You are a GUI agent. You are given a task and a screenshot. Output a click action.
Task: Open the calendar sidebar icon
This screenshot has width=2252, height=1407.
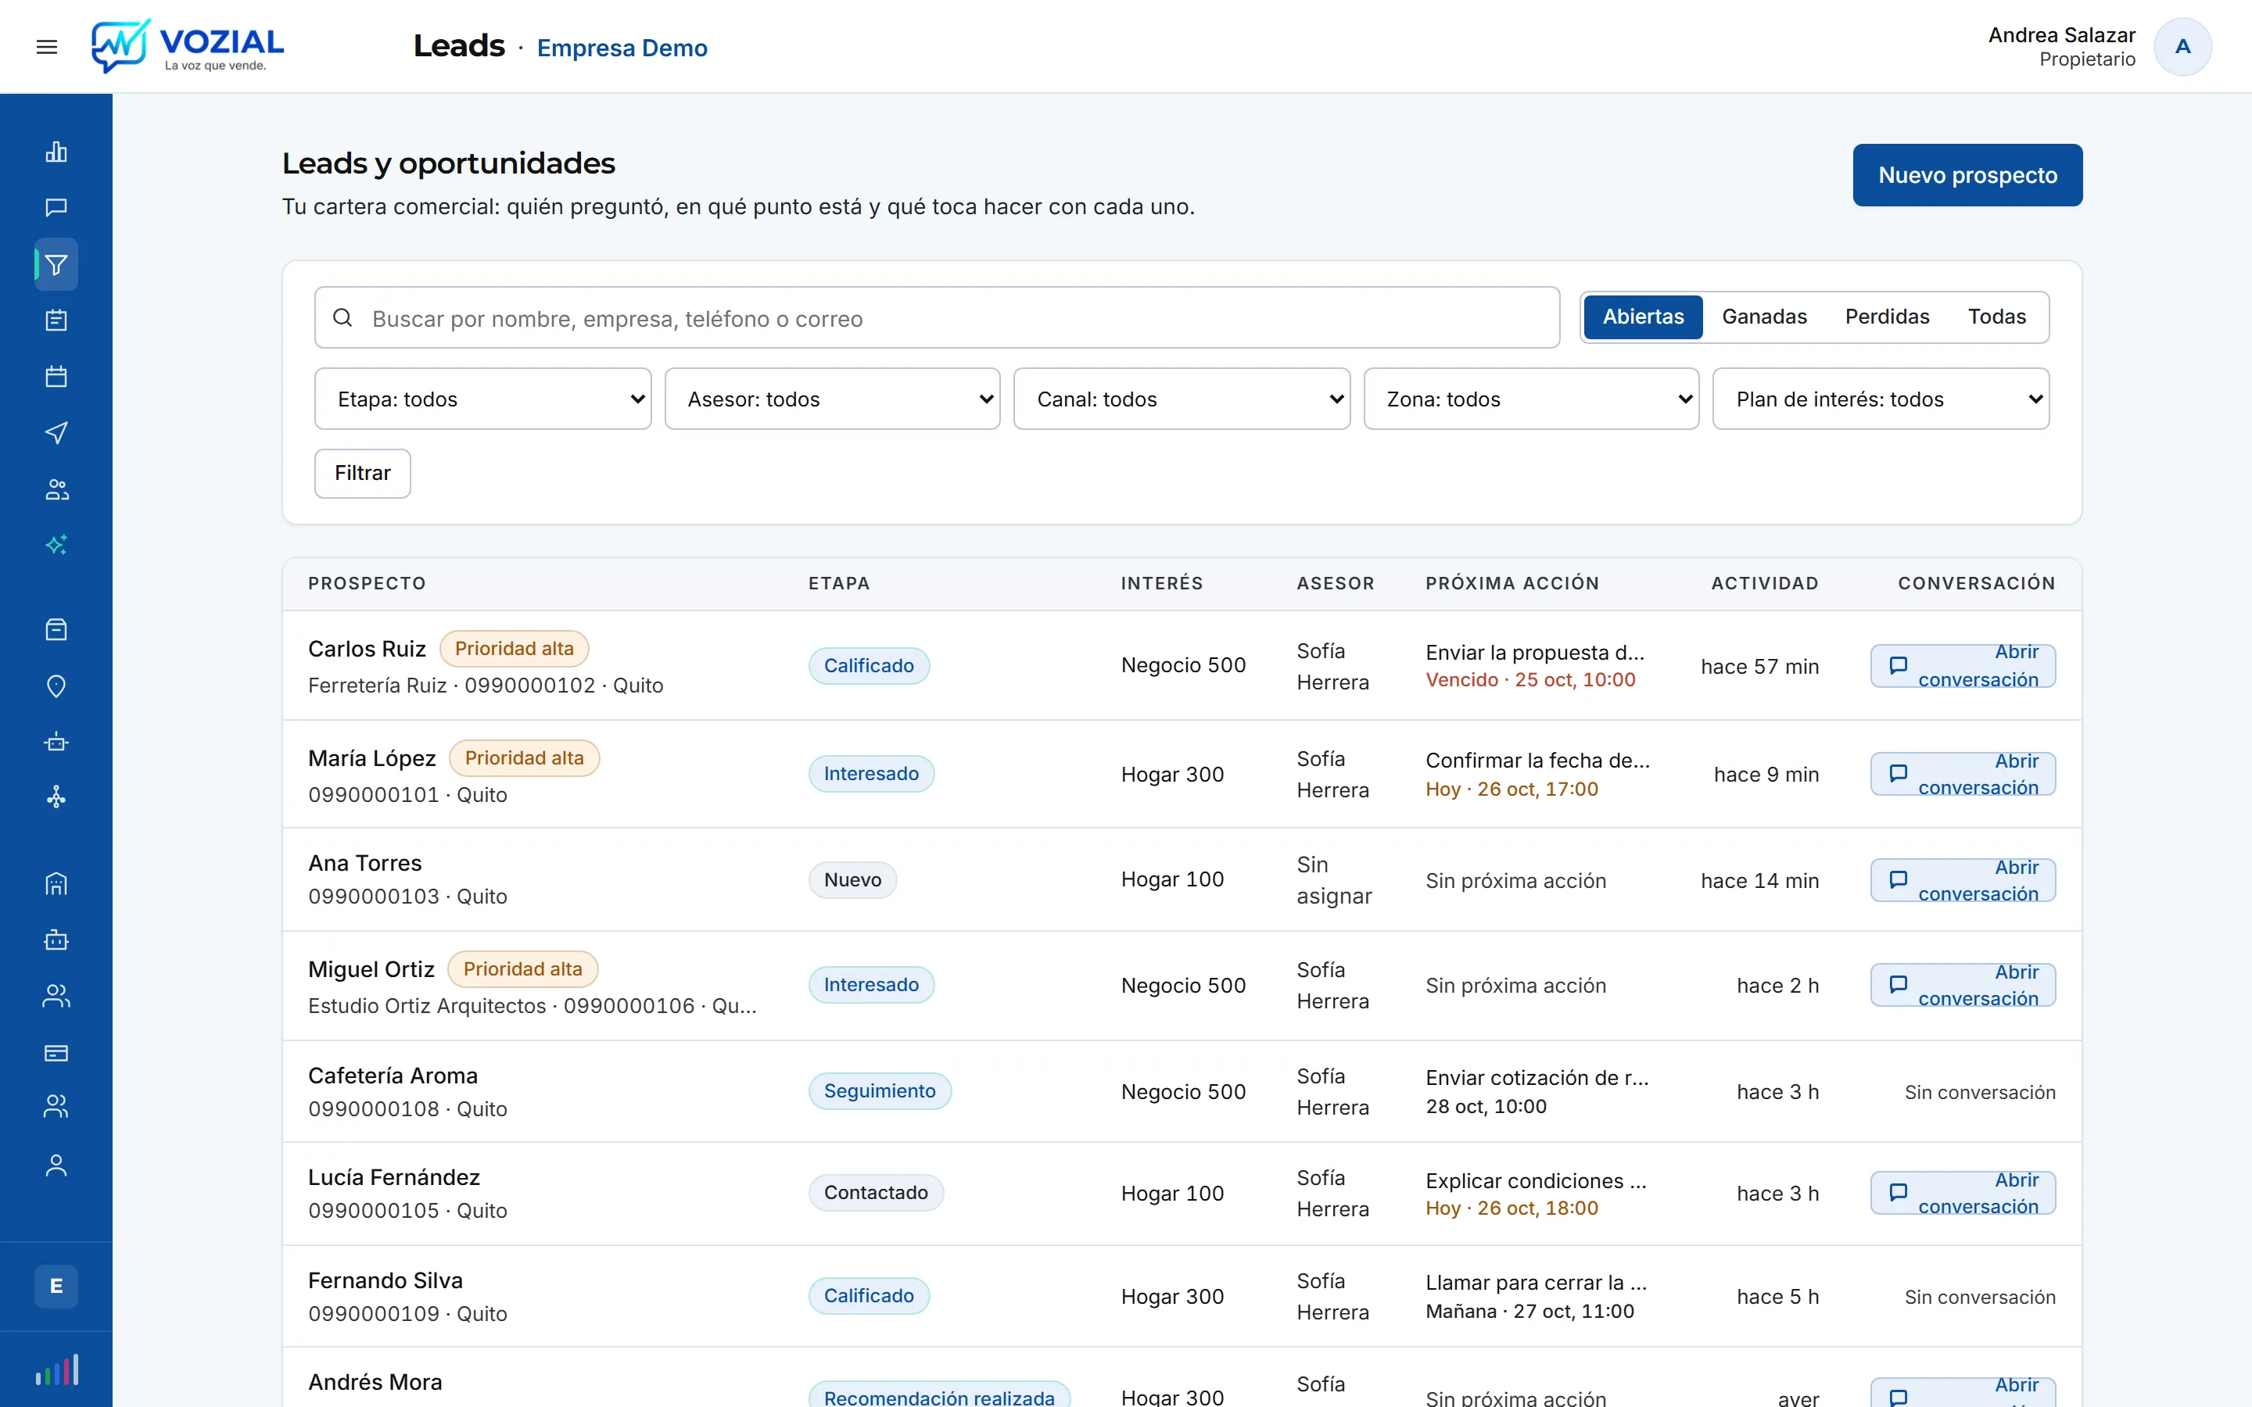pos(56,377)
